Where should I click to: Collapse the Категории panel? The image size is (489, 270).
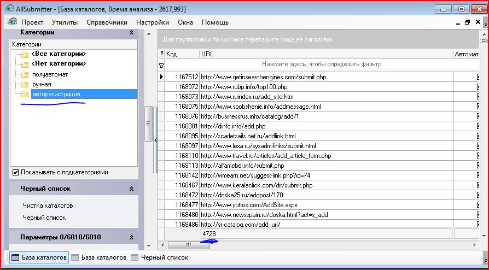point(131,33)
